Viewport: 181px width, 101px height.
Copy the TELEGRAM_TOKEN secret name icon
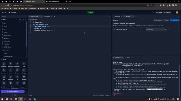114,29
